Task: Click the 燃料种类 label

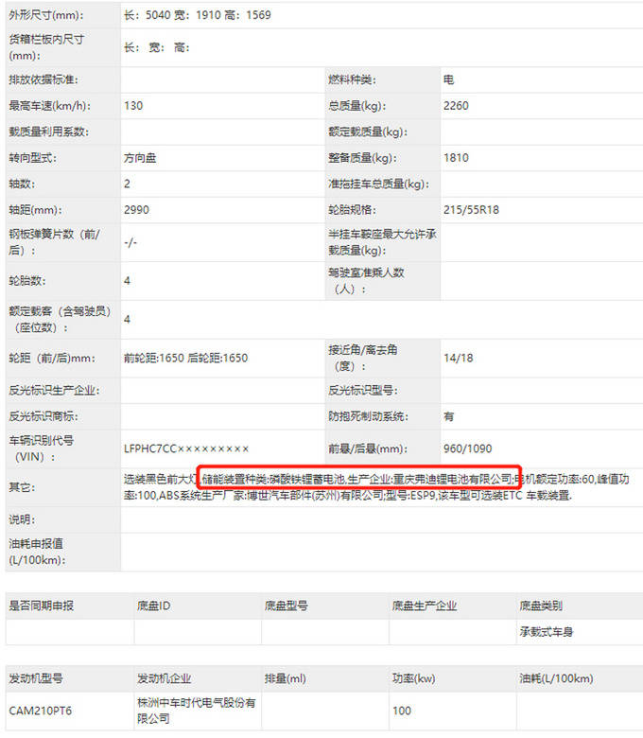Action: click(352, 79)
